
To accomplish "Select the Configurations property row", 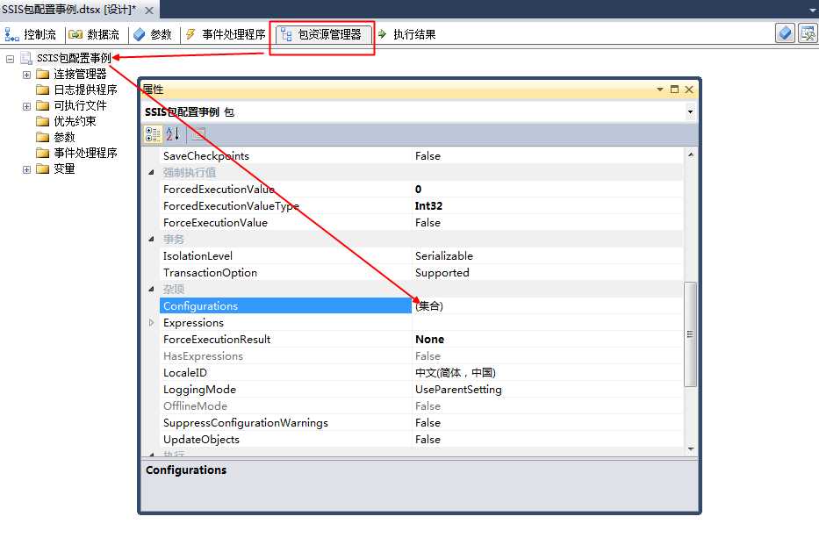I will (285, 306).
